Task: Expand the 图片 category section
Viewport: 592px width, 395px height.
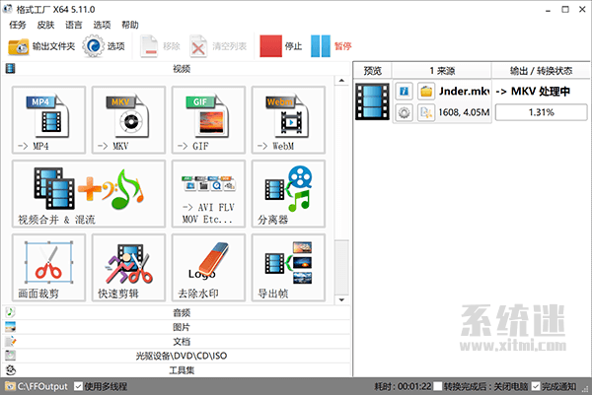Action: [181, 327]
